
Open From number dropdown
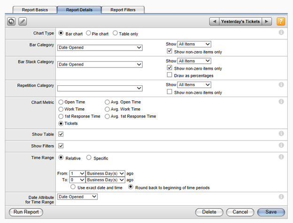point(77,174)
